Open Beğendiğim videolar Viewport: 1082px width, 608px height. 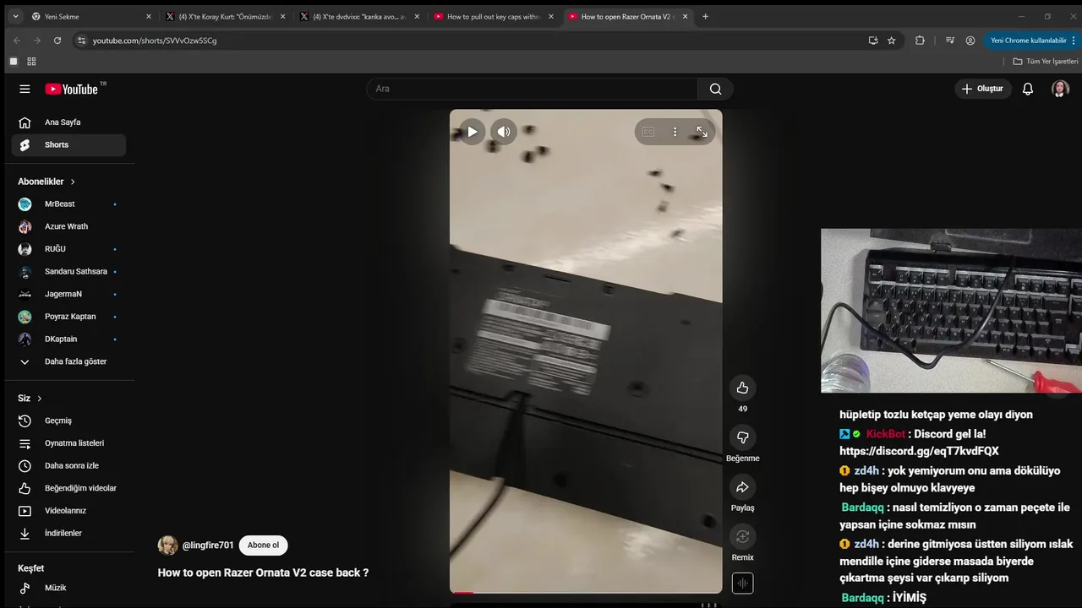(69, 488)
